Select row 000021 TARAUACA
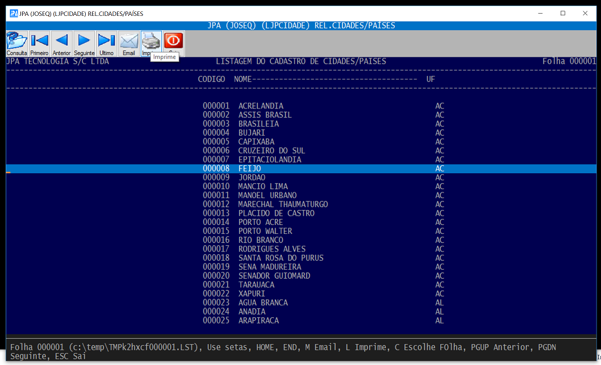Viewport: 601px width, 365px height. [301, 284]
